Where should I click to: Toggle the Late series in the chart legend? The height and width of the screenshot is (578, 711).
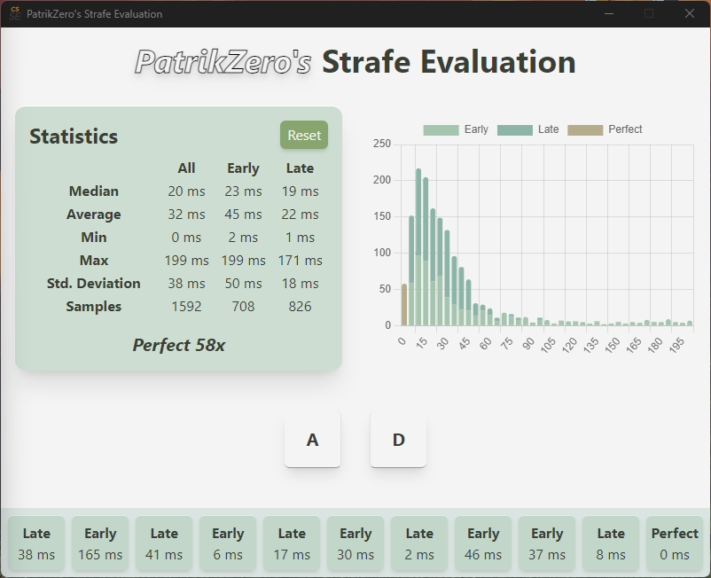click(x=527, y=129)
